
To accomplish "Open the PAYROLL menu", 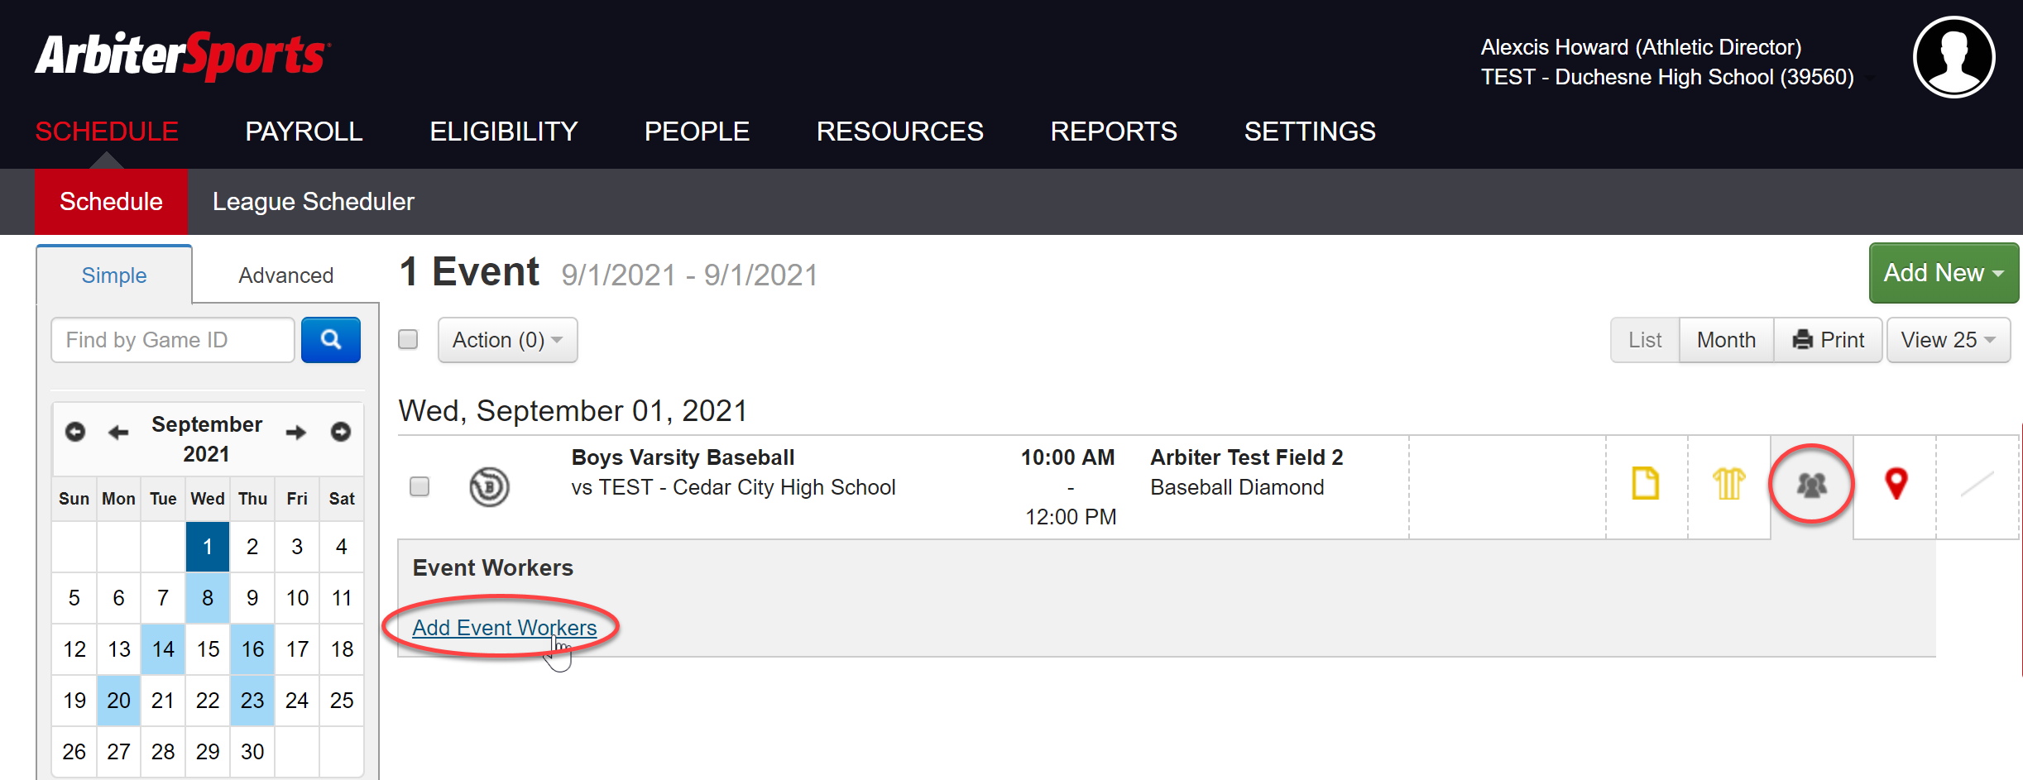I will tap(304, 132).
